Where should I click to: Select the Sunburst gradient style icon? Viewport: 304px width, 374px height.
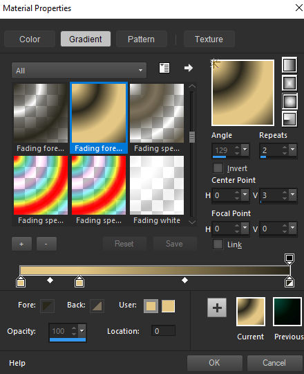click(x=289, y=101)
